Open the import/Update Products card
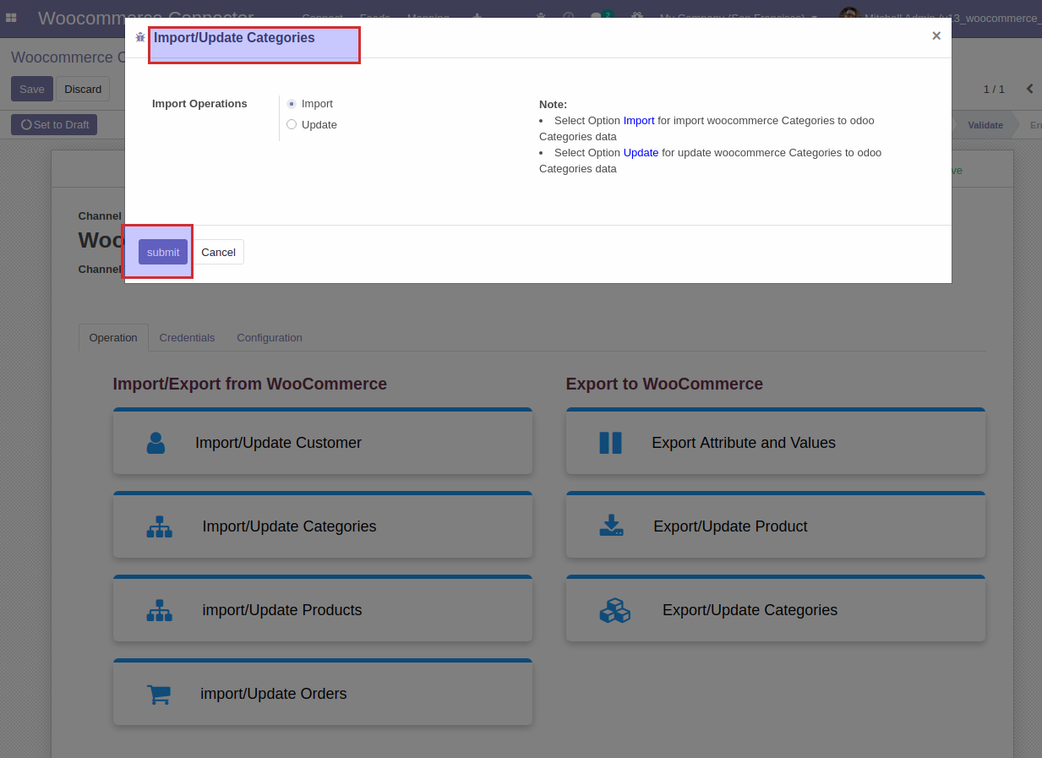The image size is (1042, 758). (x=323, y=608)
